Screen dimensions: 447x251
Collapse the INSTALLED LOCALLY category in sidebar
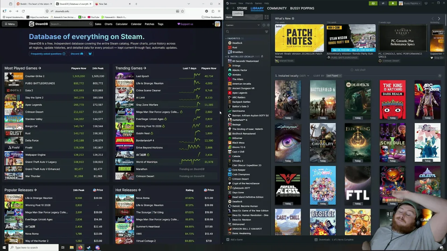[x=226, y=56]
